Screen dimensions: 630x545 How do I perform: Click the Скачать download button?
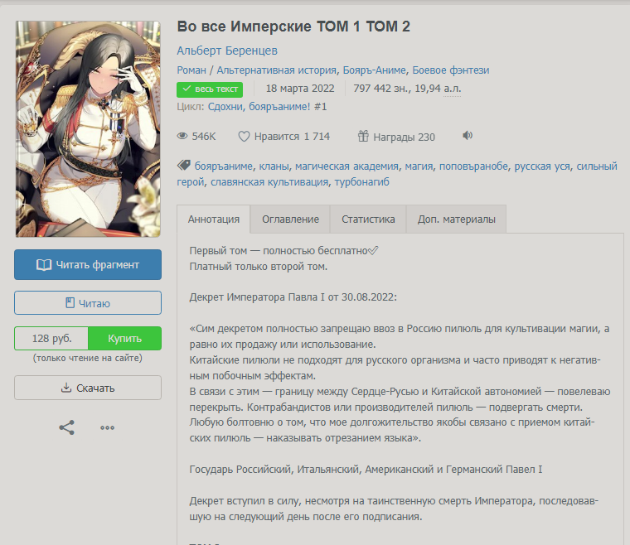88,388
